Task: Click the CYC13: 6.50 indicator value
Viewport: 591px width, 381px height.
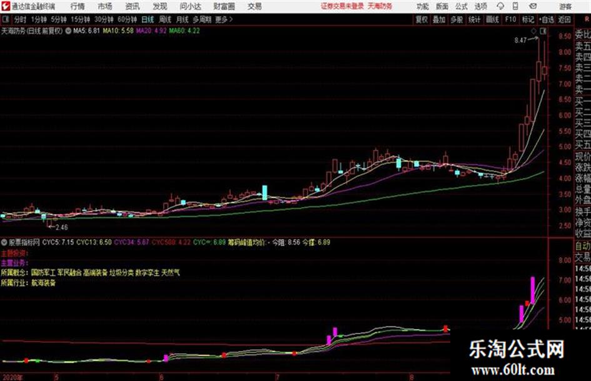Action: [94, 242]
